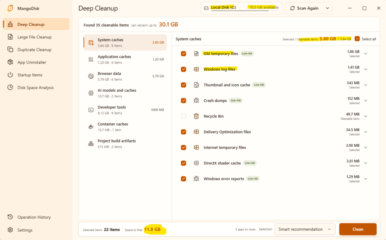Expand the Recycle Bin row chevron
This screenshot has height=240, width=386.
coord(366,117)
